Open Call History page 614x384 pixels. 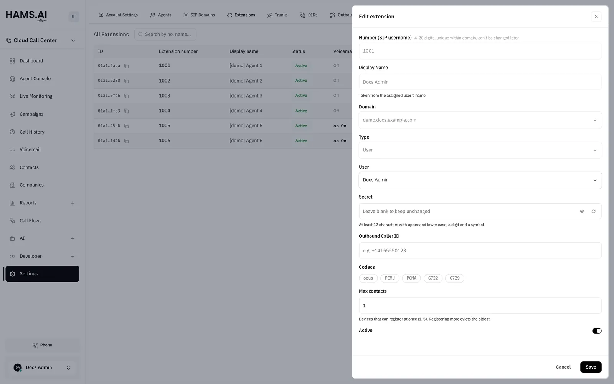pos(42,132)
